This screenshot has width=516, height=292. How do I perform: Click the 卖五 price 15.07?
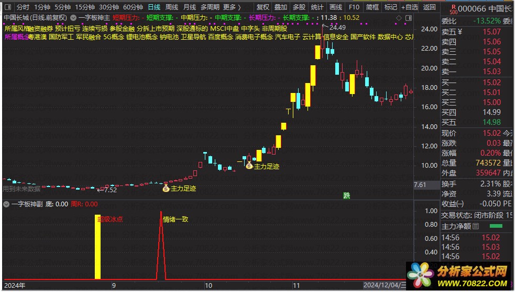click(x=492, y=32)
